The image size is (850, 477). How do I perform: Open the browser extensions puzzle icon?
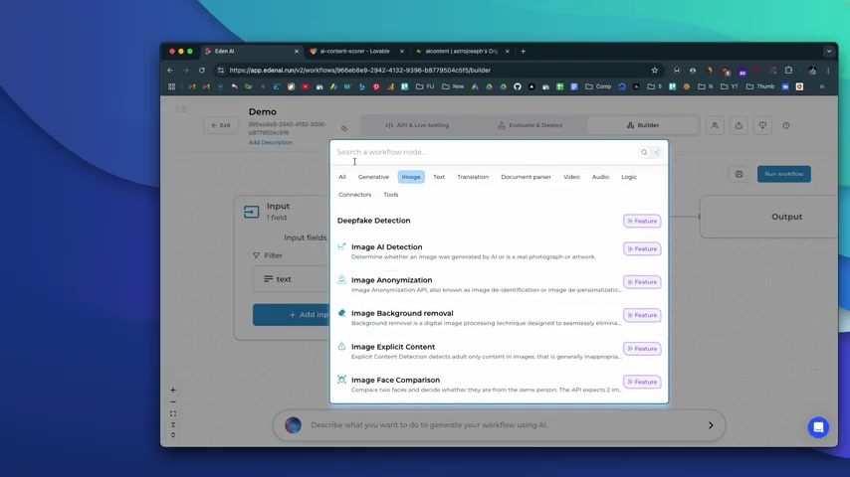(x=788, y=71)
